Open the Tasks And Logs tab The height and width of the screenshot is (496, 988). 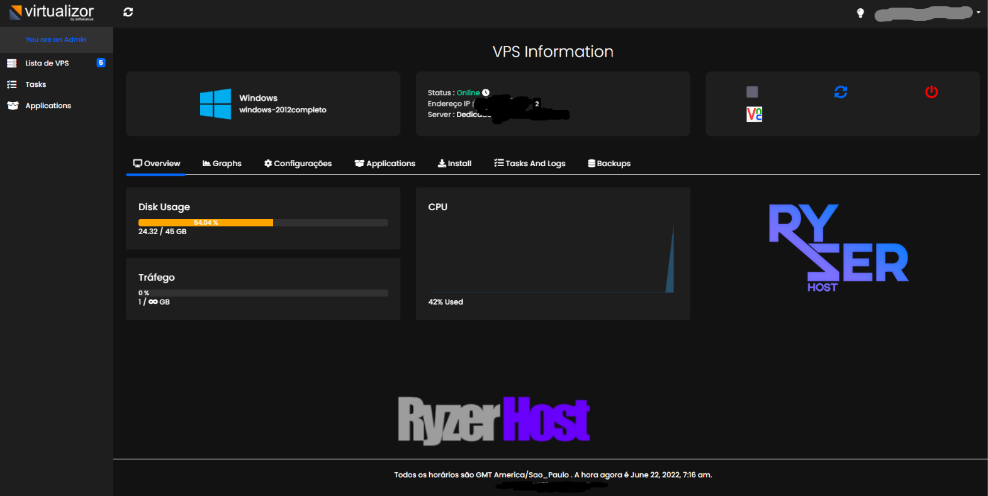530,164
